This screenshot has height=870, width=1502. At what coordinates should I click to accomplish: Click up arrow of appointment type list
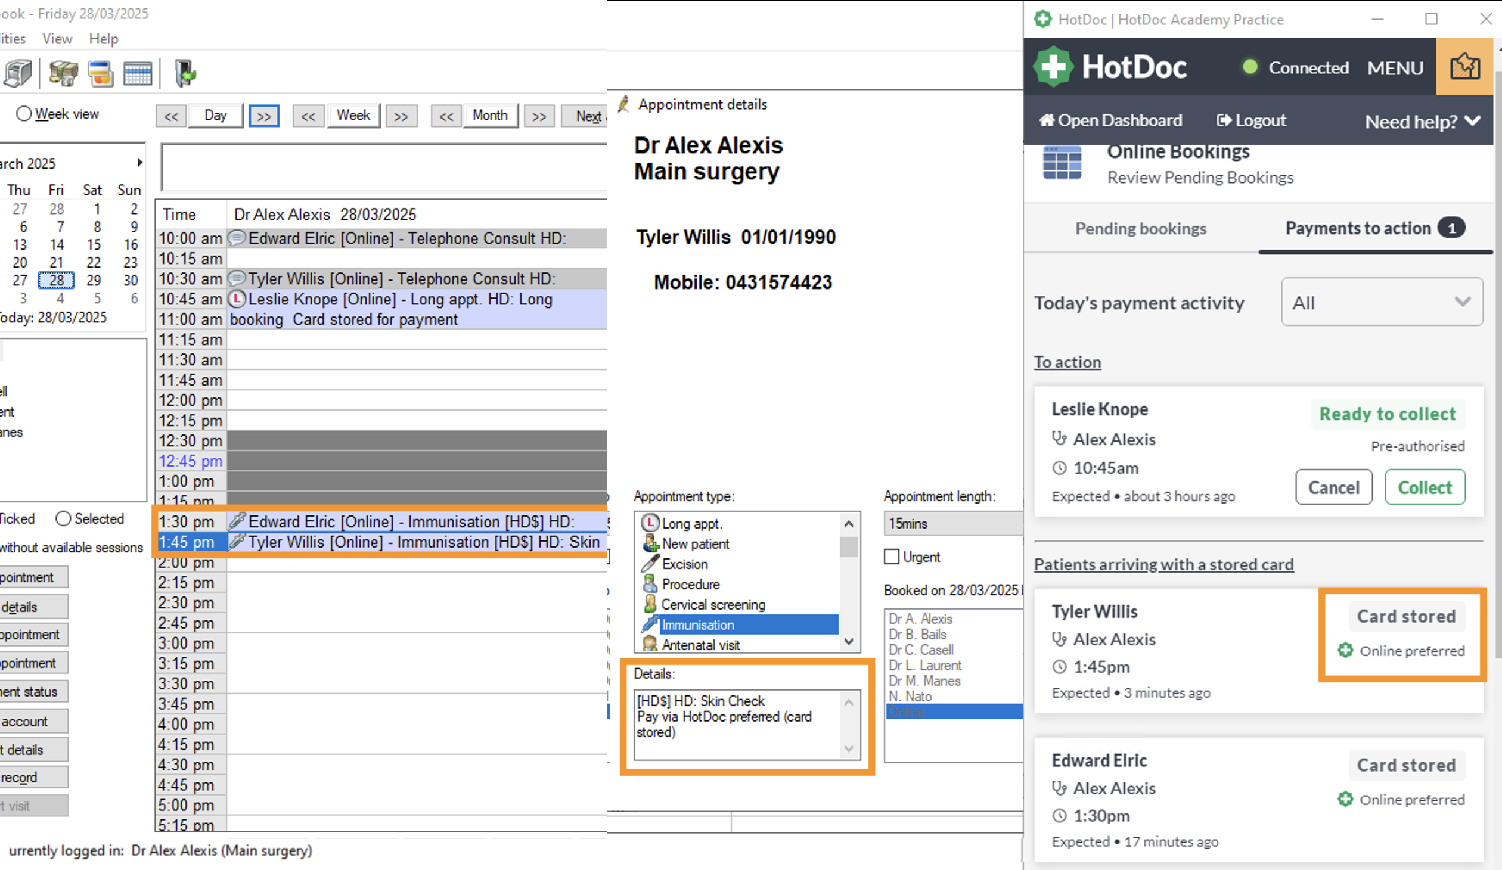849,523
